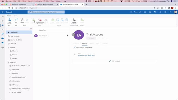The height and width of the screenshot is (100, 178).
Task: Open To Do checkmark icon in rail
Action: click(3, 34)
